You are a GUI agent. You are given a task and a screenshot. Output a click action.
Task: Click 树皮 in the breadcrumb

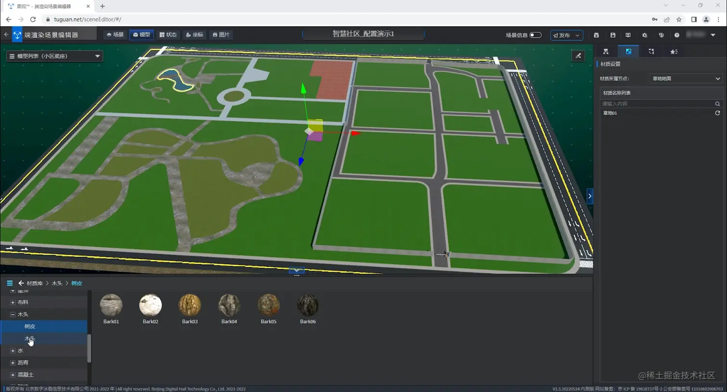77,283
